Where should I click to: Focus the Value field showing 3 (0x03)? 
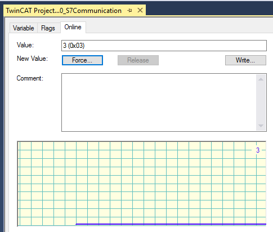click(x=164, y=46)
